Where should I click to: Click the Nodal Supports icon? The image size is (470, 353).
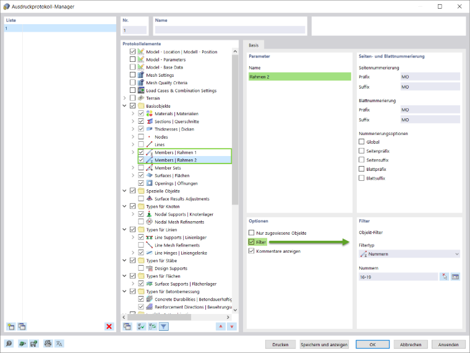point(149,214)
